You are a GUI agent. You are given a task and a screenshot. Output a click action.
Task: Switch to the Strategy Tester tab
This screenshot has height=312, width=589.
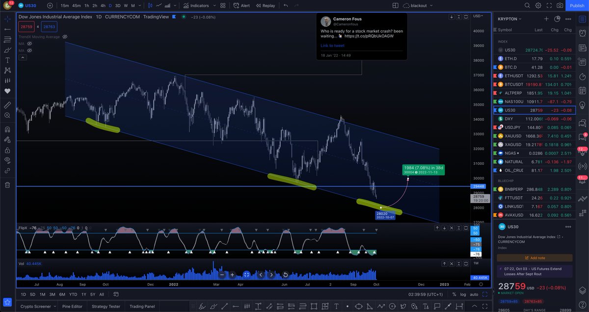[106, 306]
